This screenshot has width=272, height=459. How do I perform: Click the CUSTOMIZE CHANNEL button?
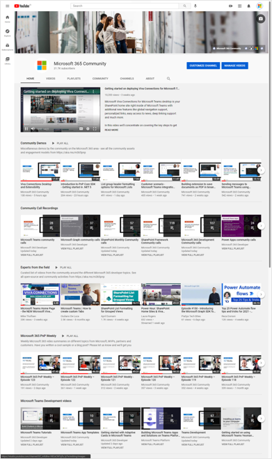coord(203,66)
